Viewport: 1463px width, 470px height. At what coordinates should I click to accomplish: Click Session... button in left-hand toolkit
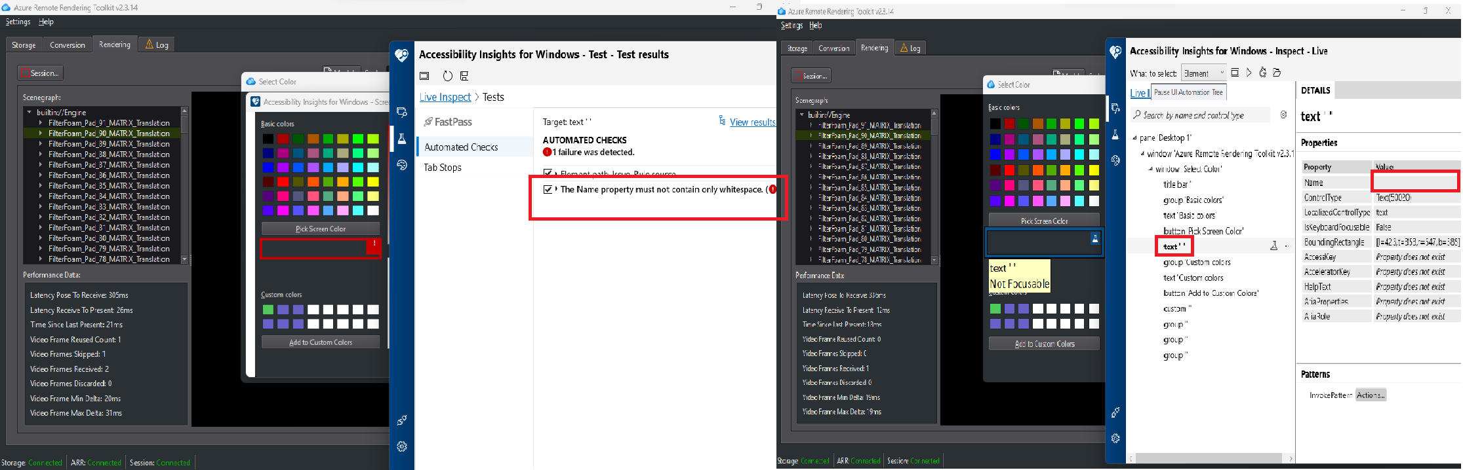tap(41, 73)
